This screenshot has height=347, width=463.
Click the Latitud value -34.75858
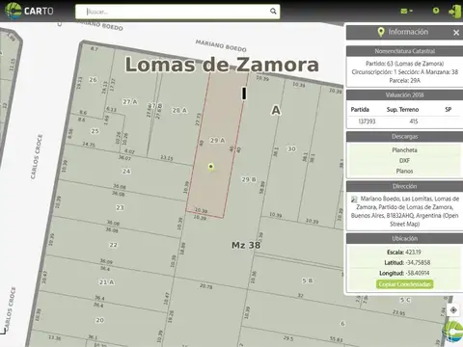pyautogui.click(x=418, y=262)
